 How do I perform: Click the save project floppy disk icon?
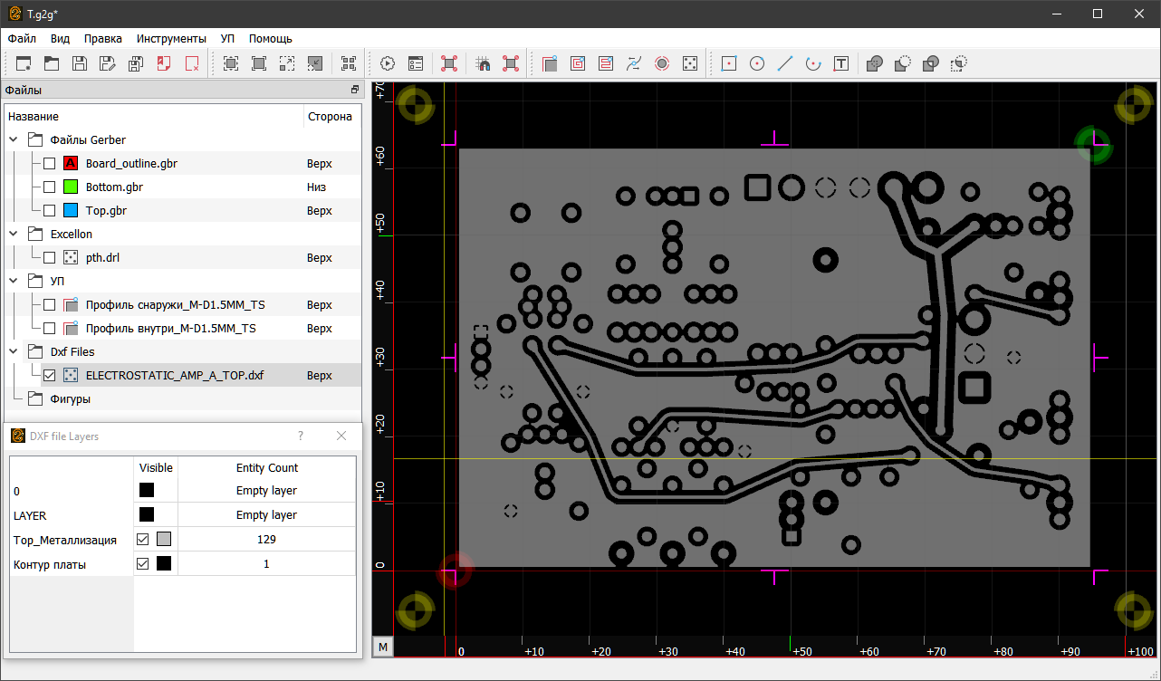80,63
